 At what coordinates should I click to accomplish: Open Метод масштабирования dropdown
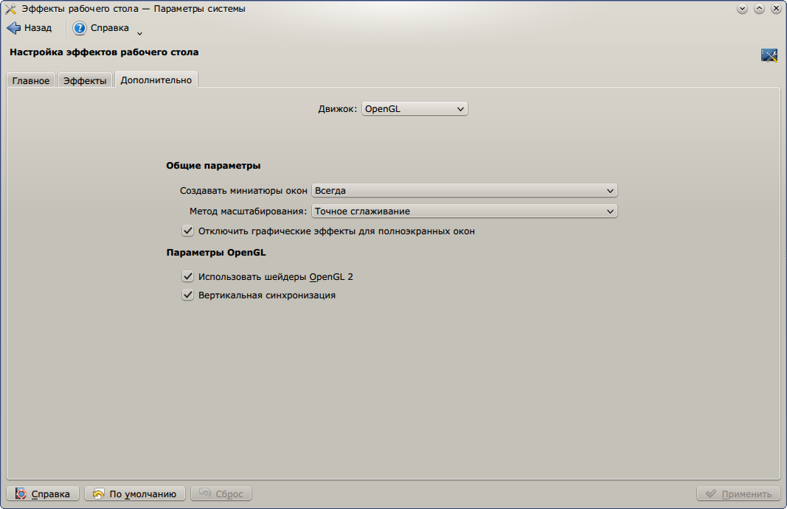tap(464, 211)
